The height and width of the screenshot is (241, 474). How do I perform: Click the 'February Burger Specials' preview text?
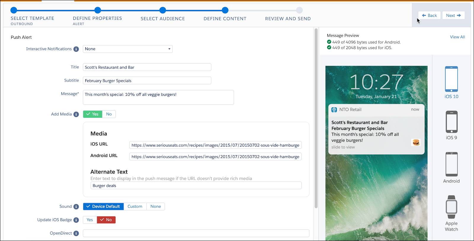[358, 128]
